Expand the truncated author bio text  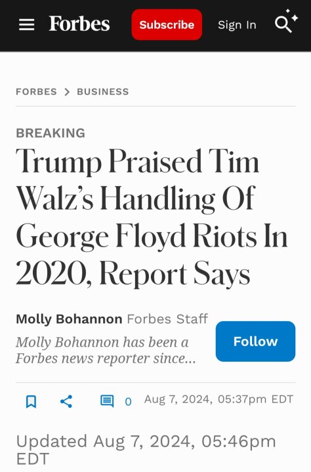pos(106,350)
